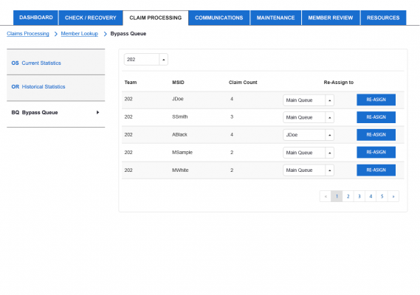Go to page 3 in pagination

[x=359, y=196]
